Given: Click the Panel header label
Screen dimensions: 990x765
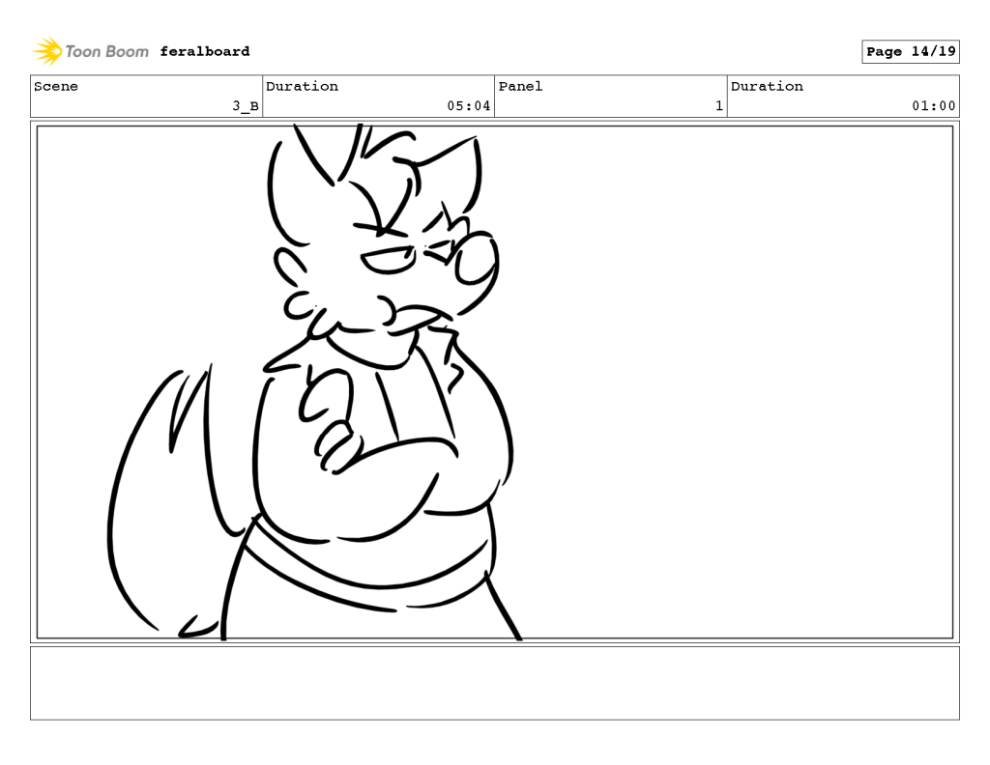Looking at the screenshot, I should point(520,87).
